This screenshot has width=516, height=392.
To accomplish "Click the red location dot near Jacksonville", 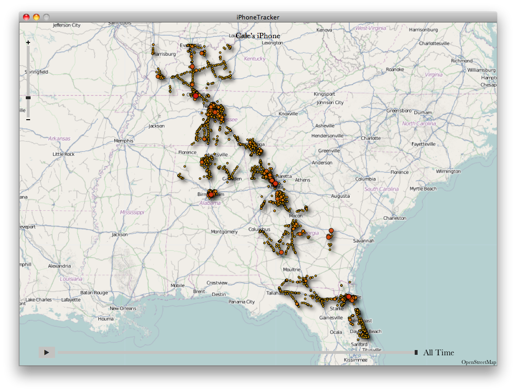I will pos(348,297).
